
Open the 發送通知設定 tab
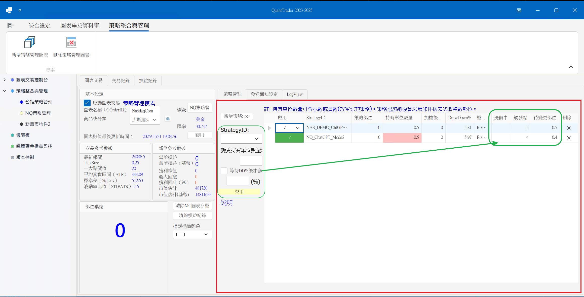(x=264, y=94)
